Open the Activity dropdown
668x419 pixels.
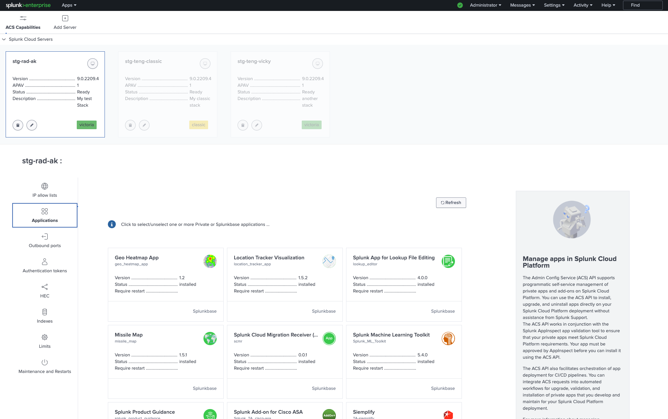(x=583, y=5)
